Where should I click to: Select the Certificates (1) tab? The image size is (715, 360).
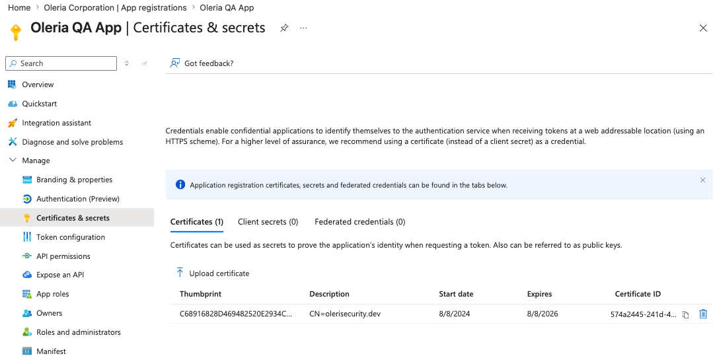click(196, 222)
